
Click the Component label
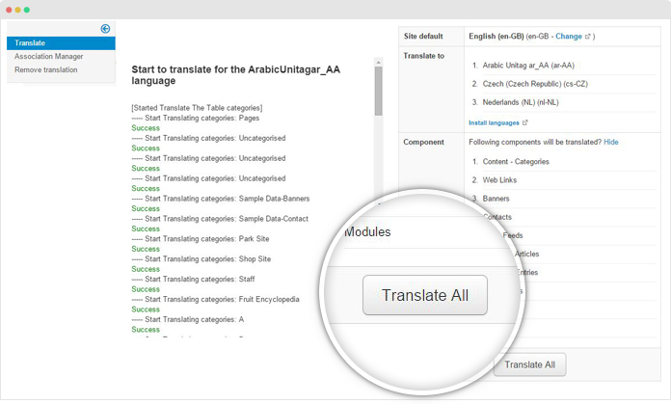point(423,142)
